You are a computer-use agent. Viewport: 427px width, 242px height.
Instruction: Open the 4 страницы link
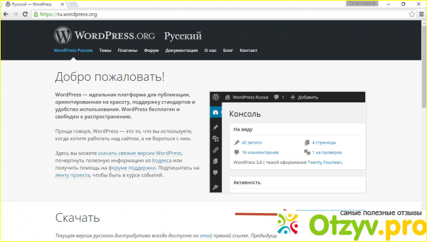click(x=324, y=142)
